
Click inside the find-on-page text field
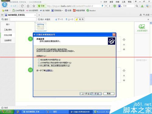pyautogui.click(x=23, y=19)
